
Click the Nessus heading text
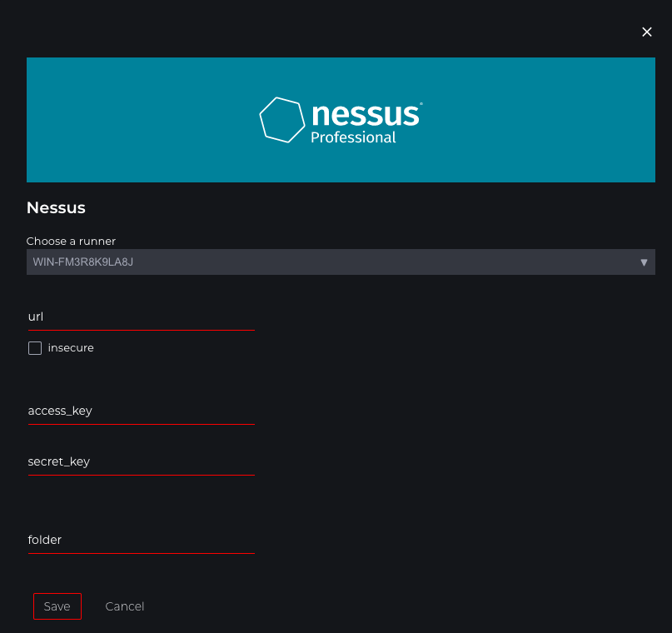point(56,208)
